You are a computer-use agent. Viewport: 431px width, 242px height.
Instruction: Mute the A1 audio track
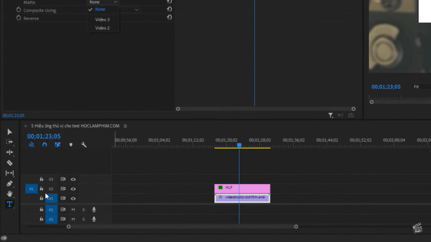tap(73, 209)
